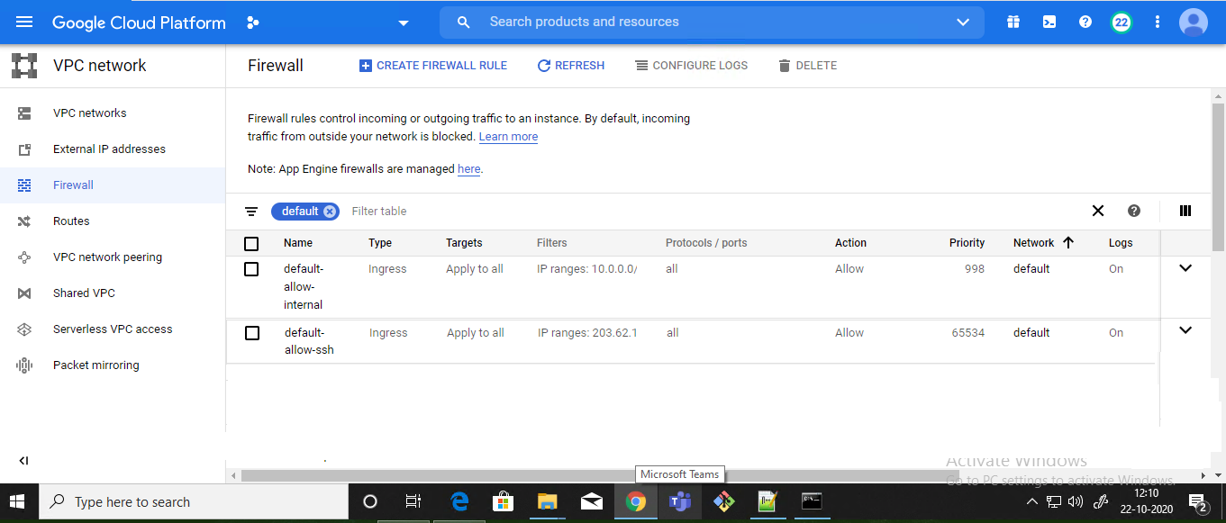Open the project dropdown arrow

(403, 23)
